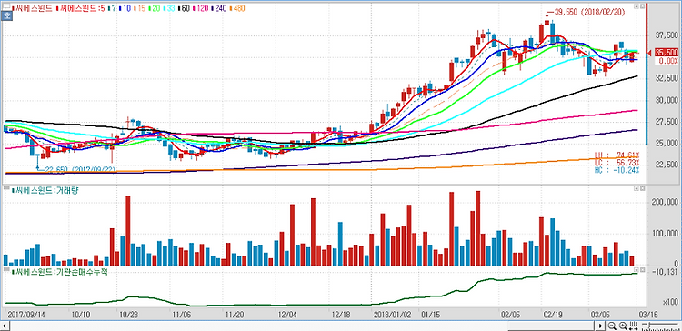682x331 pixels.
Task: Select the 240-day moving average legend
Action: coord(219,8)
